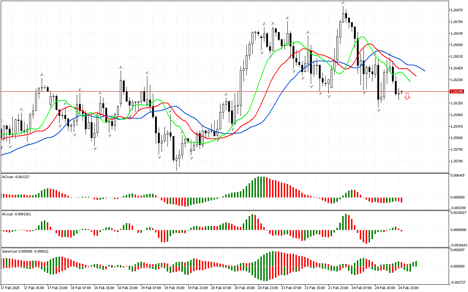The image size is (468, 292).
Task: Click the -0.0016601 value on ACcust scale
Action: [458, 245]
